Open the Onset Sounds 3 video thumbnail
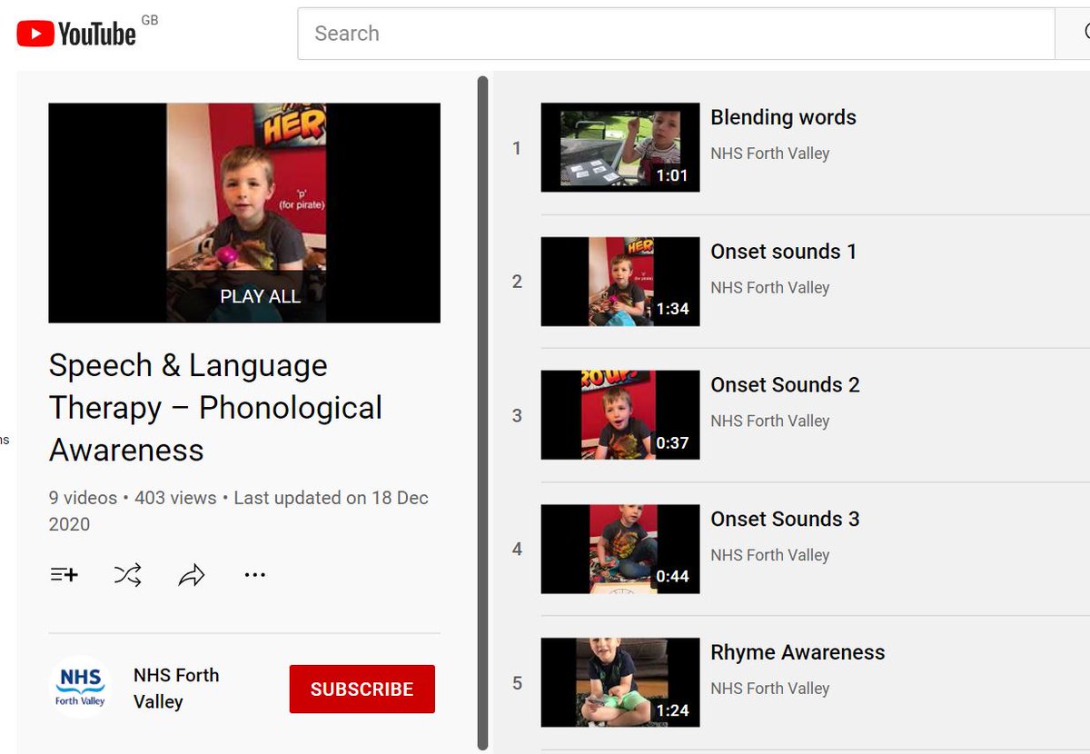1090x754 pixels. coord(620,549)
